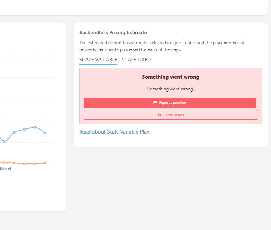Open 'Read about Scale Variable Plan' link
Image resolution: width=271 pixels, height=230 pixels.
tap(114, 132)
